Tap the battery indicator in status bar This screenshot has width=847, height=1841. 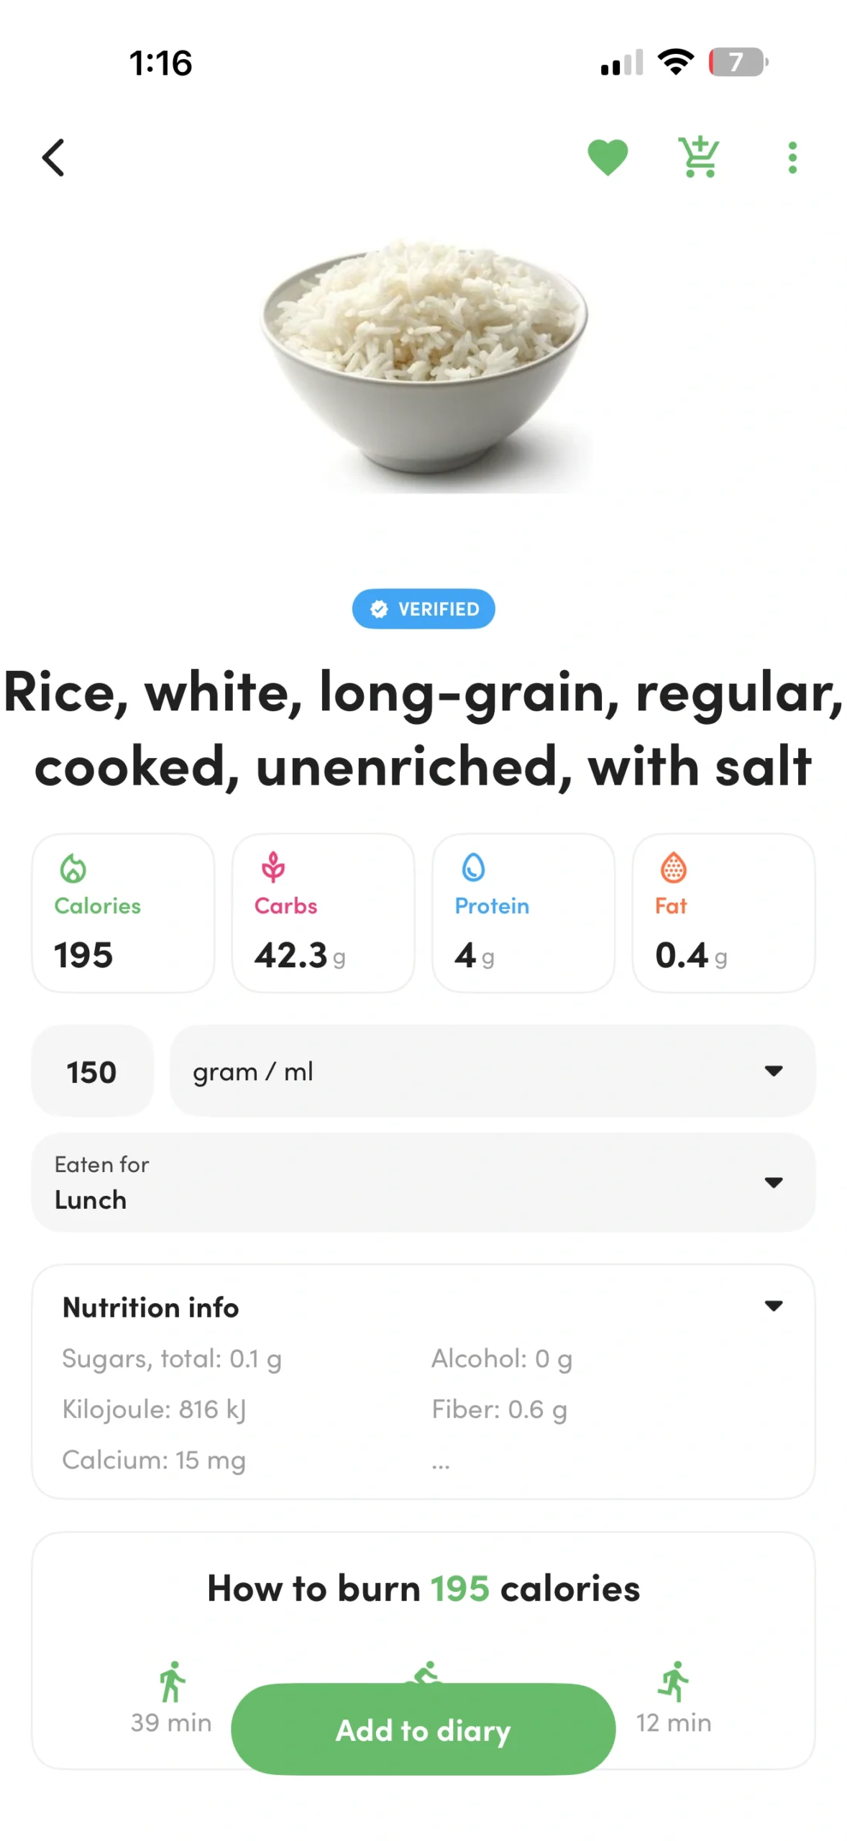point(738,62)
